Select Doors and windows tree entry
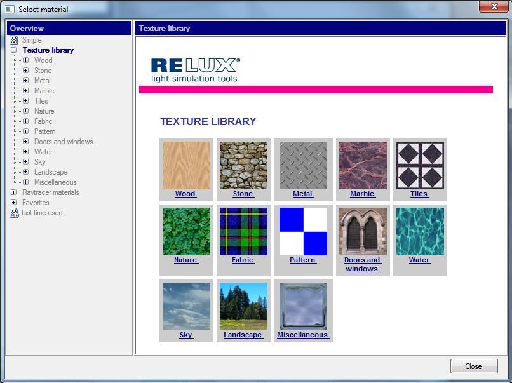 tap(64, 141)
